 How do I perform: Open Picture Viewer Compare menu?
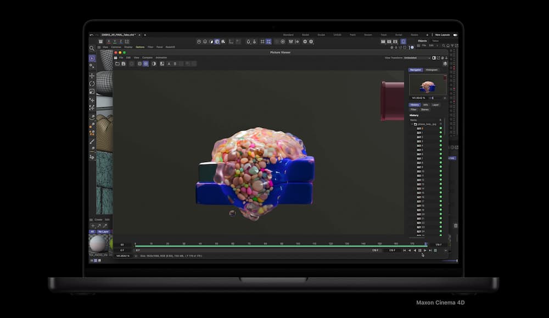[x=147, y=58]
